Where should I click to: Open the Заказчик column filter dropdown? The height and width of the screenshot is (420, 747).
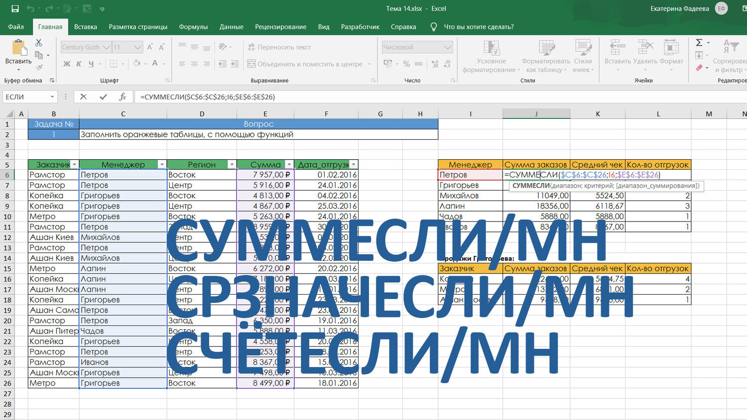pos(74,165)
